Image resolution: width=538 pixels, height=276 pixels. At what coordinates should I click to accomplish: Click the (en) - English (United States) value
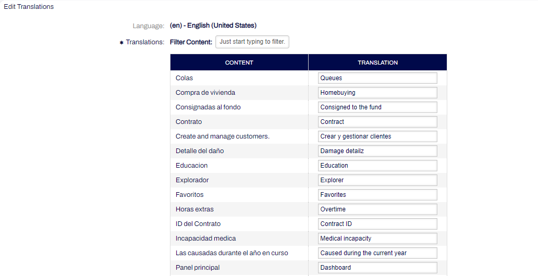click(213, 26)
